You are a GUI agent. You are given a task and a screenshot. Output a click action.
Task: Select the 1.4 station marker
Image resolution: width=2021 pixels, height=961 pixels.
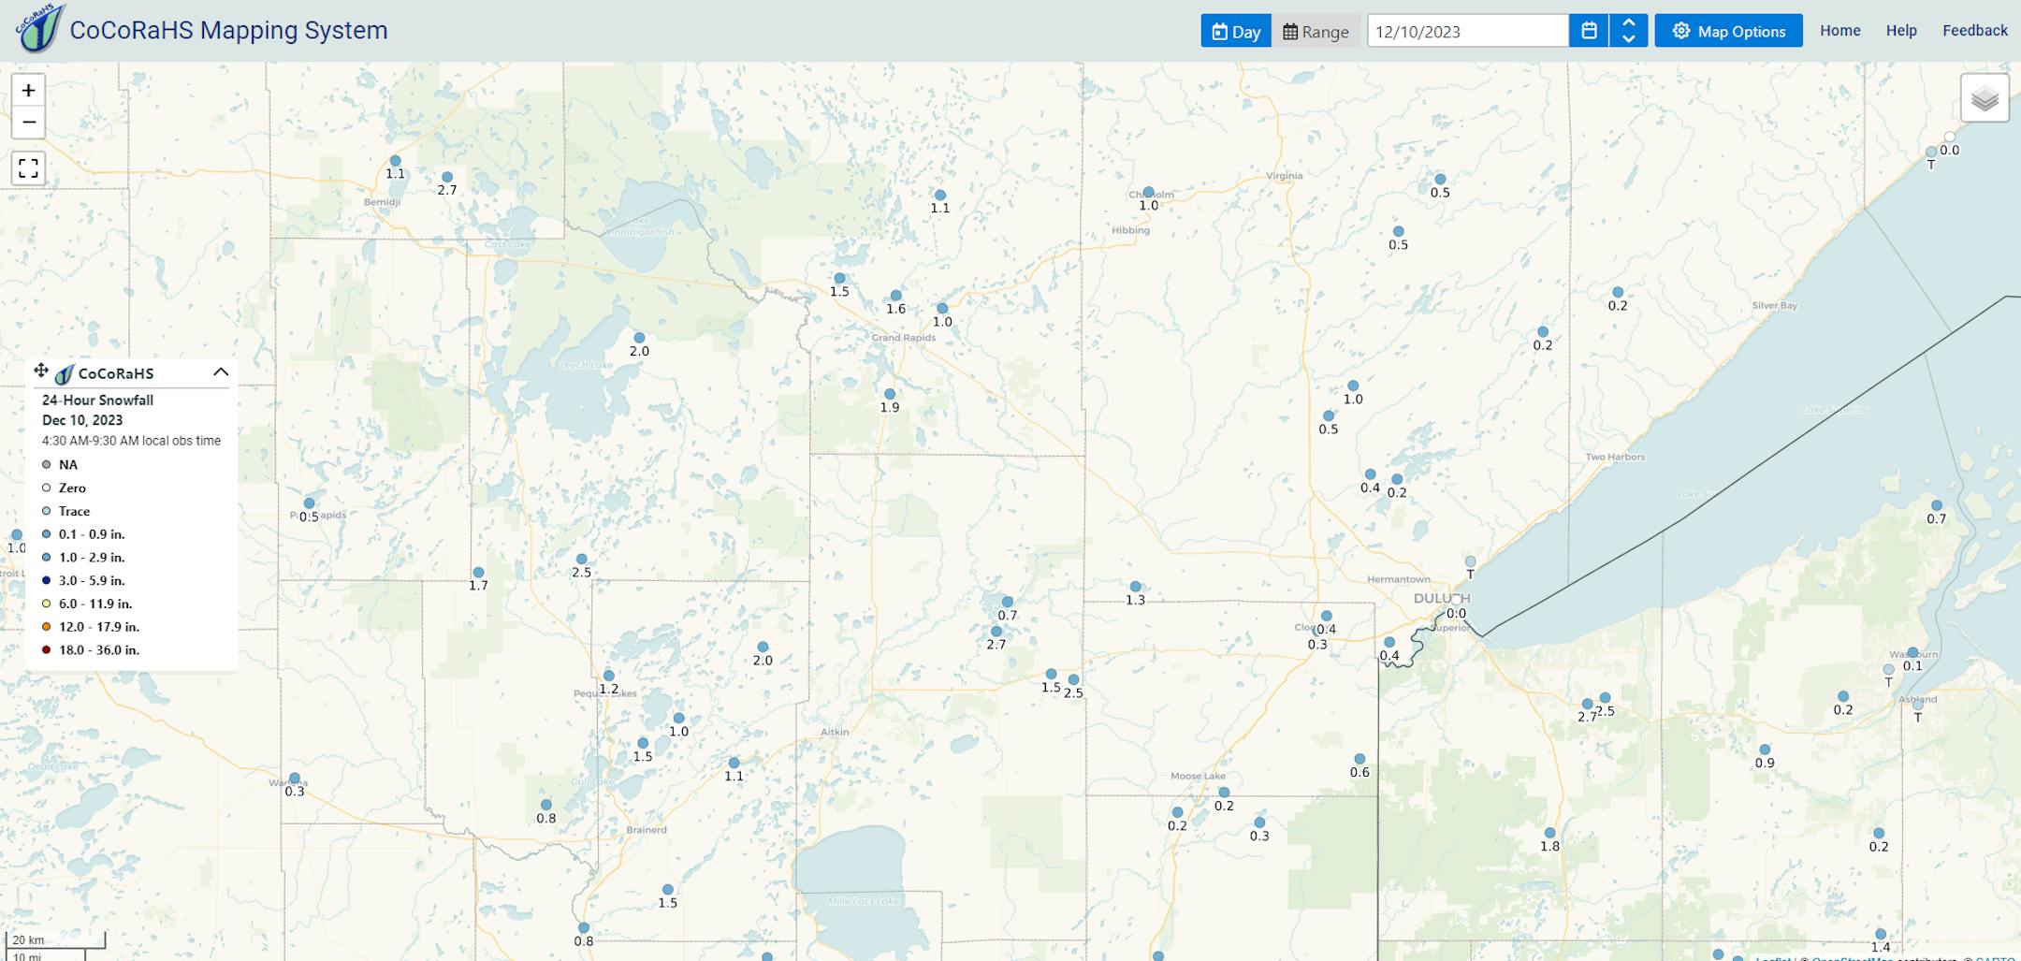(x=1881, y=934)
